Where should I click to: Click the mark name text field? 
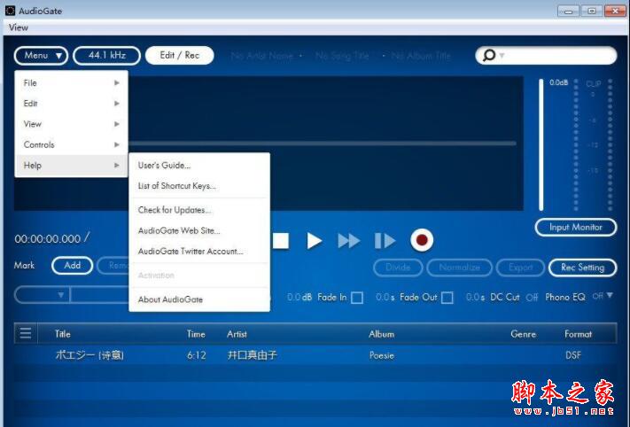(99, 295)
